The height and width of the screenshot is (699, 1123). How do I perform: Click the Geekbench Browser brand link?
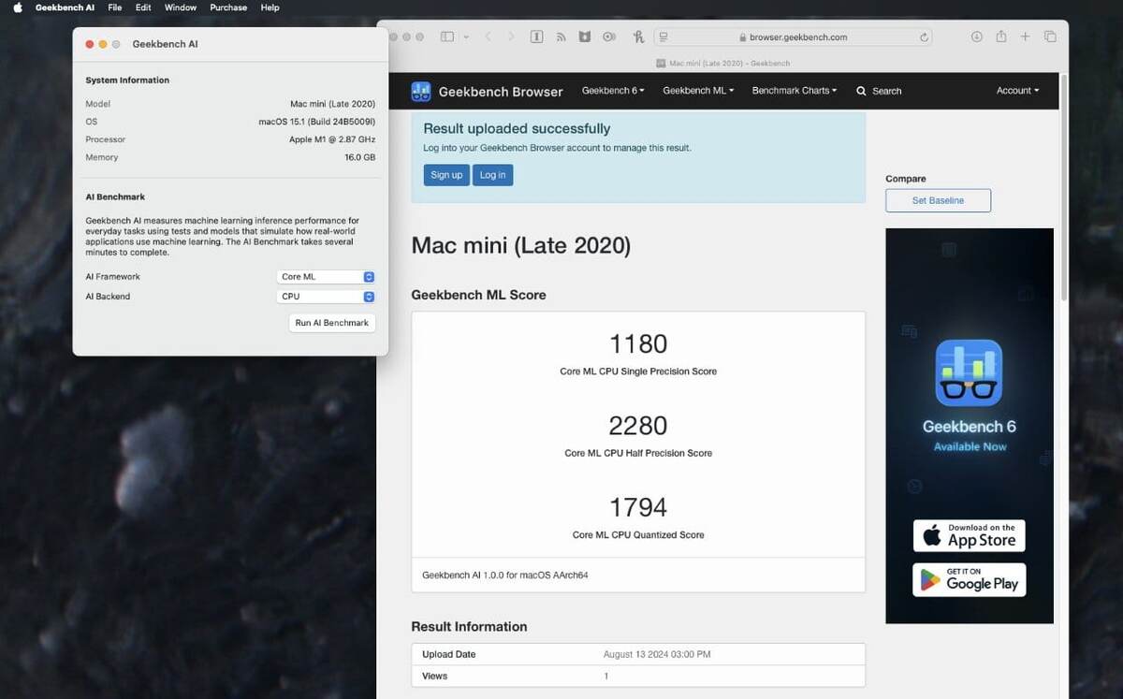pos(501,92)
